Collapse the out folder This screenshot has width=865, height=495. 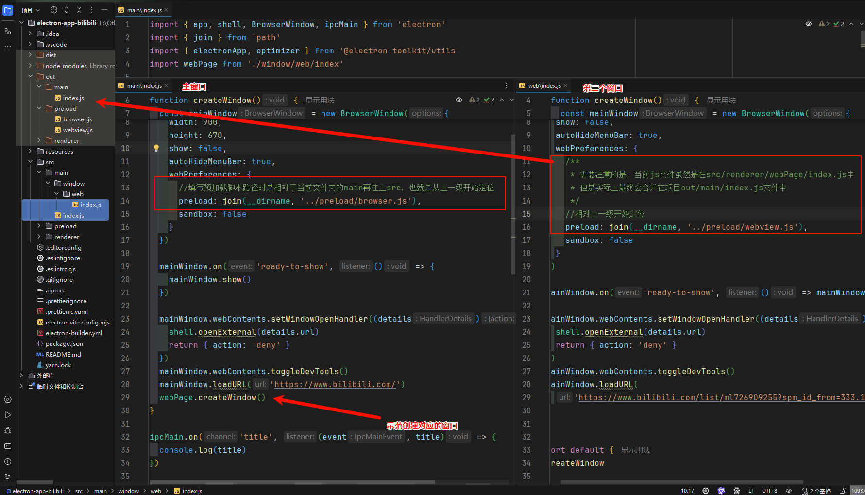point(31,76)
